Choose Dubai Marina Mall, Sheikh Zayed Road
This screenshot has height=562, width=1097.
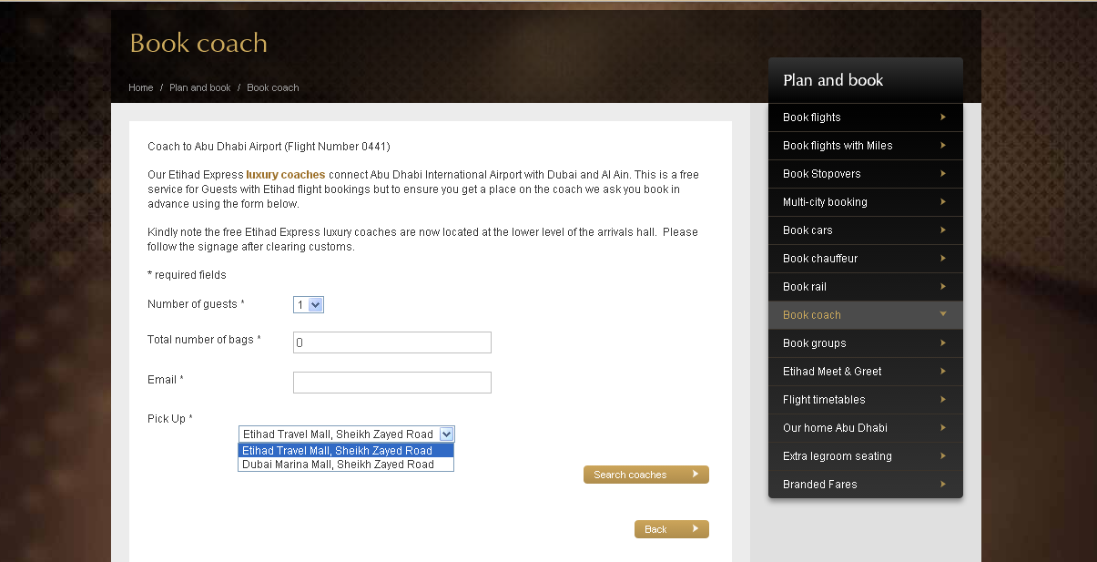coord(346,465)
